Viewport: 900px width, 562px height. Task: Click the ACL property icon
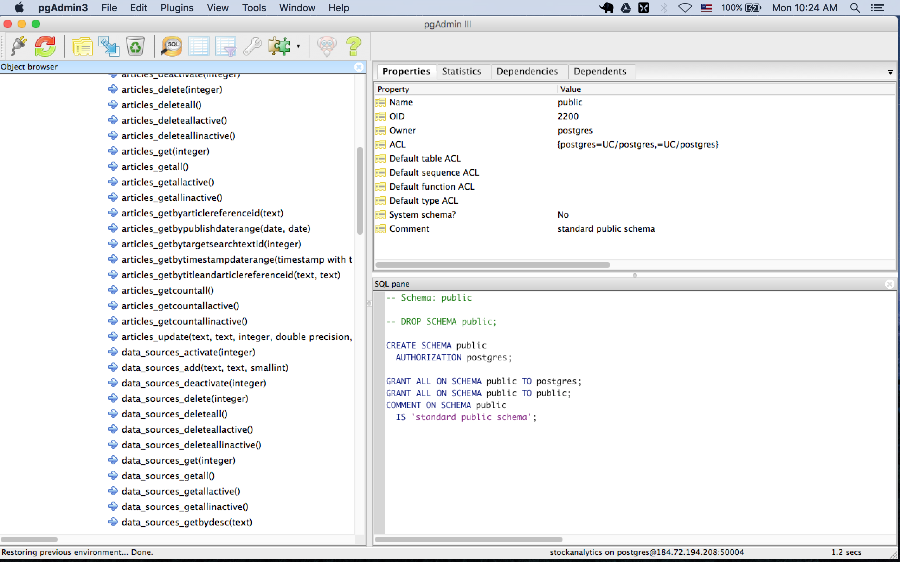pos(380,145)
